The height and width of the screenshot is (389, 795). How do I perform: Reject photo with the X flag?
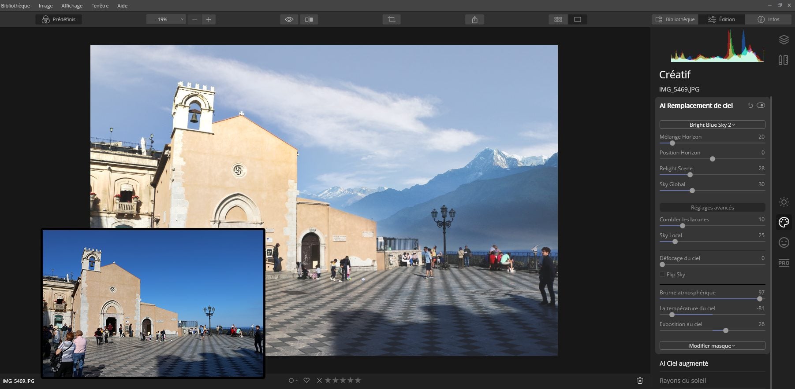319,380
